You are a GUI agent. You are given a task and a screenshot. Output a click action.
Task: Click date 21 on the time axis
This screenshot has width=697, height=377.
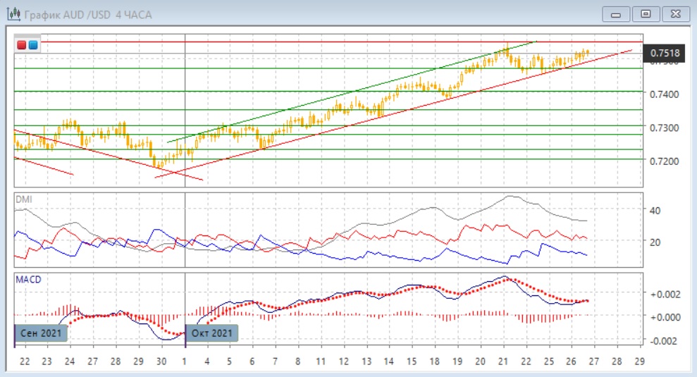tap(503, 361)
